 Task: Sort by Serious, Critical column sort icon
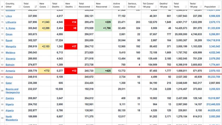pyautogui.click(x=139, y=7)
